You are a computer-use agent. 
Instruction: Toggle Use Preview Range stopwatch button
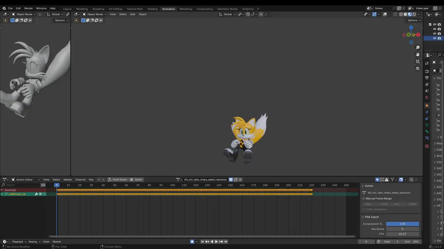click(x=378, y=242)
